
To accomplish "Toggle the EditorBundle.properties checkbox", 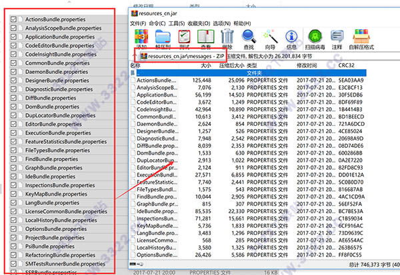I will [13, 124].
